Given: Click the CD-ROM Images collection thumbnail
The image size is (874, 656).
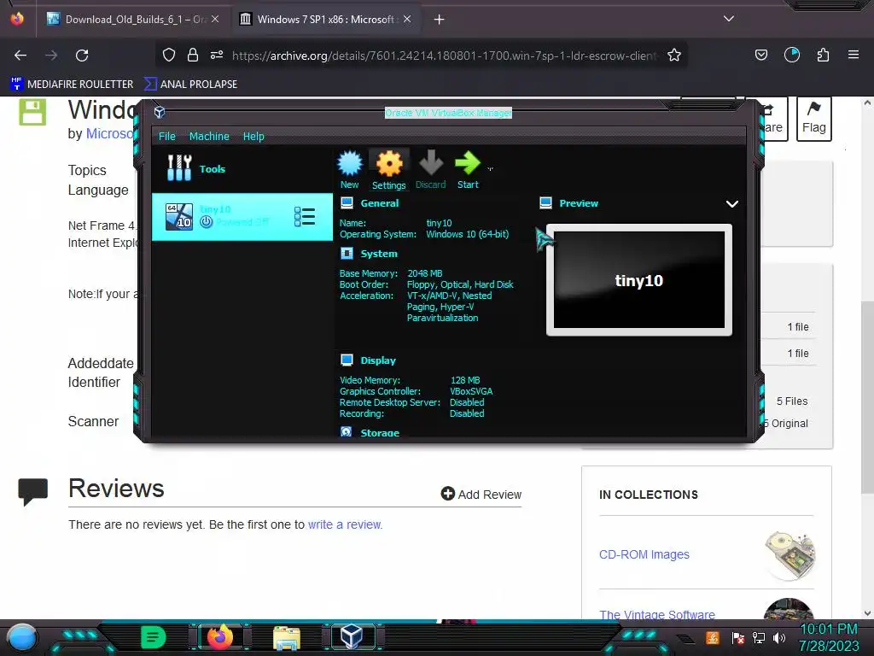Looking at the screenshot, I should pyautogui.click(x=790, y=555).
